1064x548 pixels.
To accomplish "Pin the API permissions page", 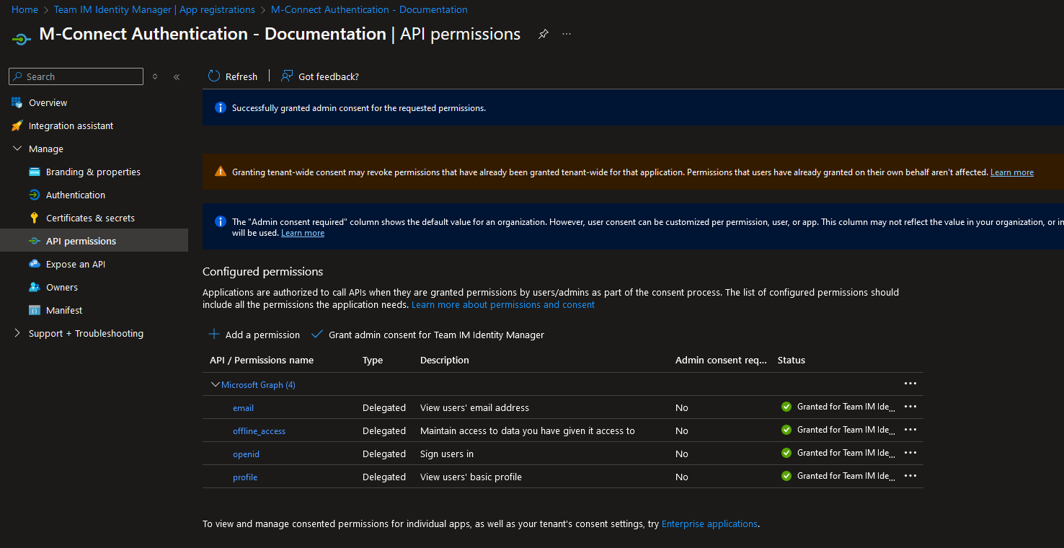I will point(543,33).
